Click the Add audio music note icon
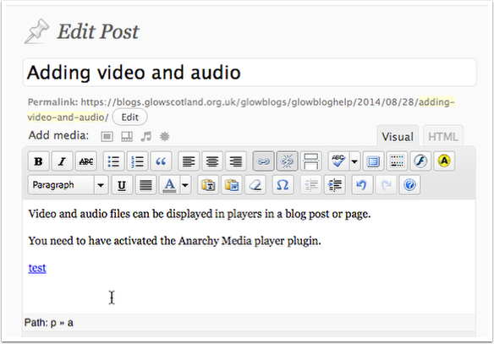 [x=146, y=136]
